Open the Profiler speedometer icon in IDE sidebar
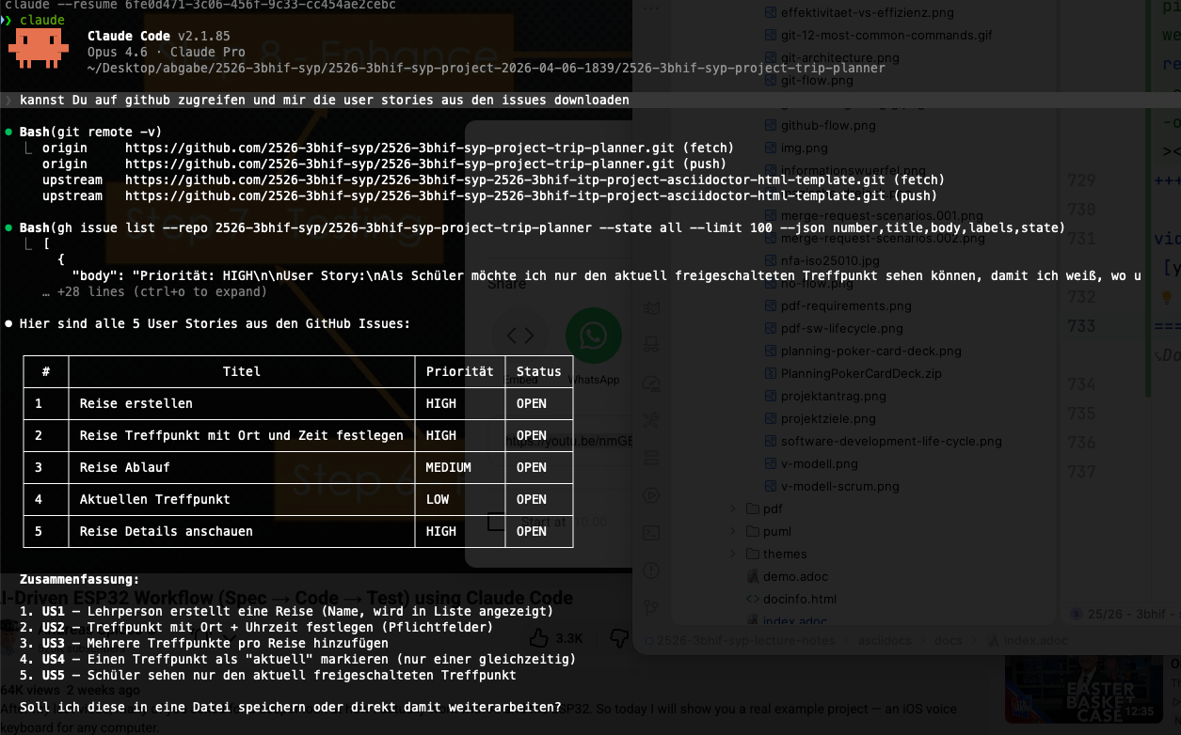Image resolution: width=1181 pixels, height=735 pixels. click(650, 383)
